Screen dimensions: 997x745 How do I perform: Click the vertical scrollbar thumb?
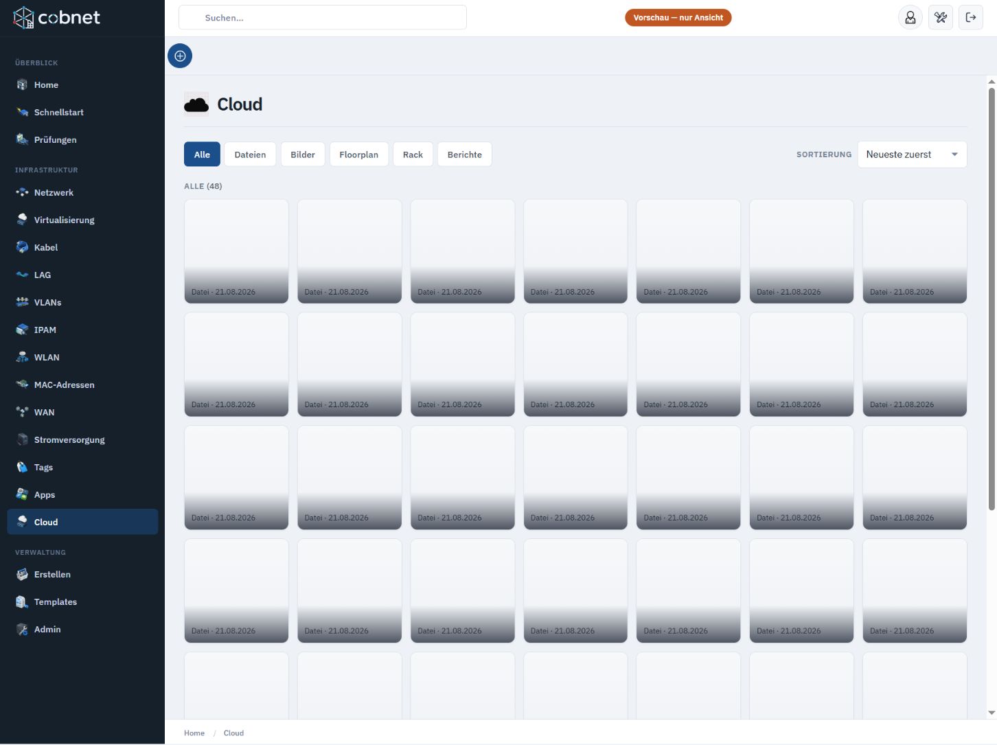(x=992, y=299)
